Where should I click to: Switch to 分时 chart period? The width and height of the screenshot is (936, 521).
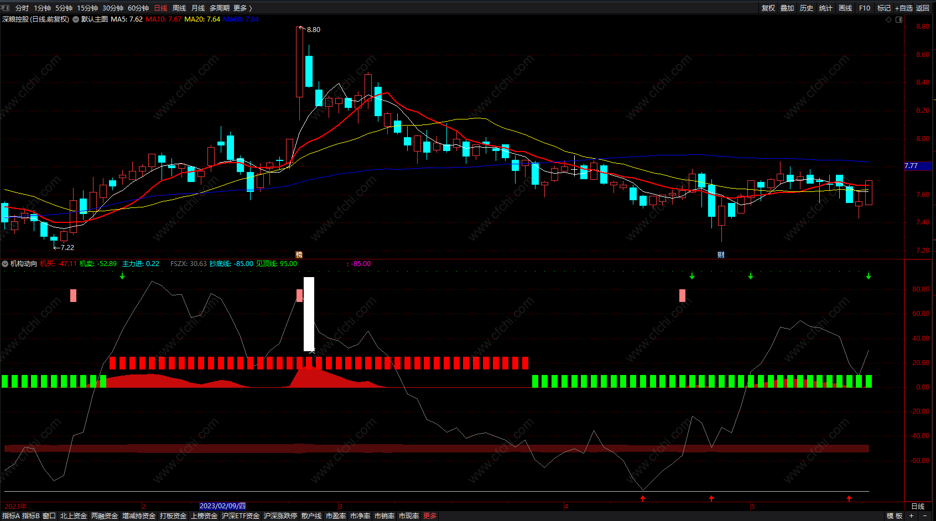(22, 8)
